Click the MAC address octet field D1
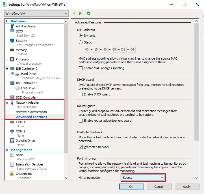Screen dimensions: 204x194 (123, 49)
